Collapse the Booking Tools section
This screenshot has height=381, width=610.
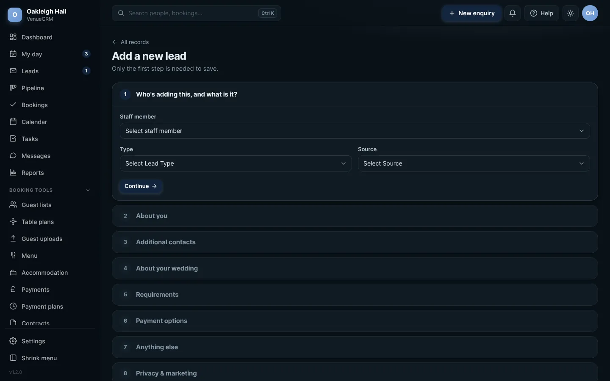tap(50, 190)
